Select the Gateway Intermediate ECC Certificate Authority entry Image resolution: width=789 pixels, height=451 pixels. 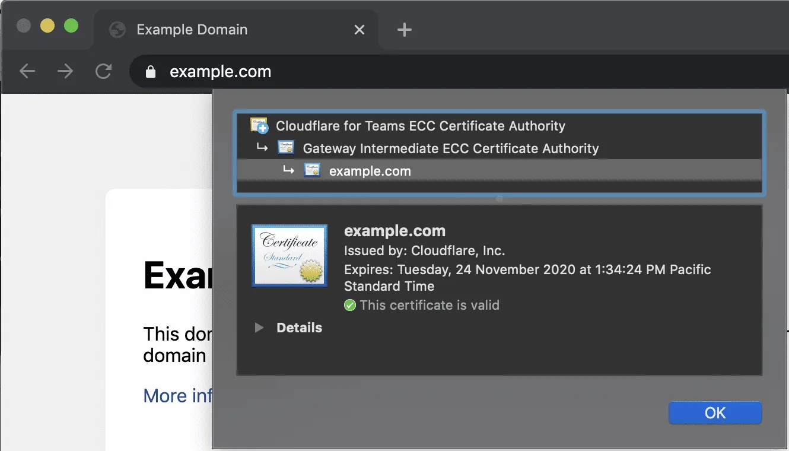click(x=450, y=148)
